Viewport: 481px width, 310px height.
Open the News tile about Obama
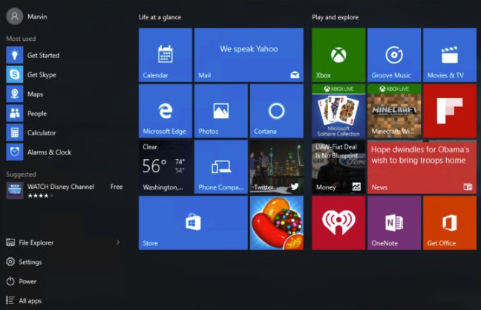point(422,167)
